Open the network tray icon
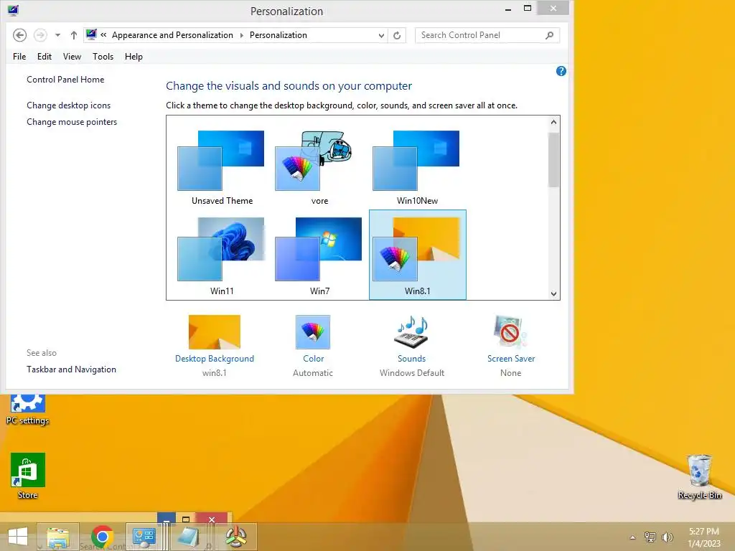735x551 pixels. click(650, 537)
